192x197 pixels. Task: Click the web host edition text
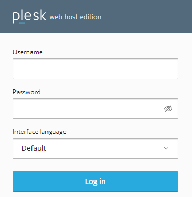coord(75,17)
